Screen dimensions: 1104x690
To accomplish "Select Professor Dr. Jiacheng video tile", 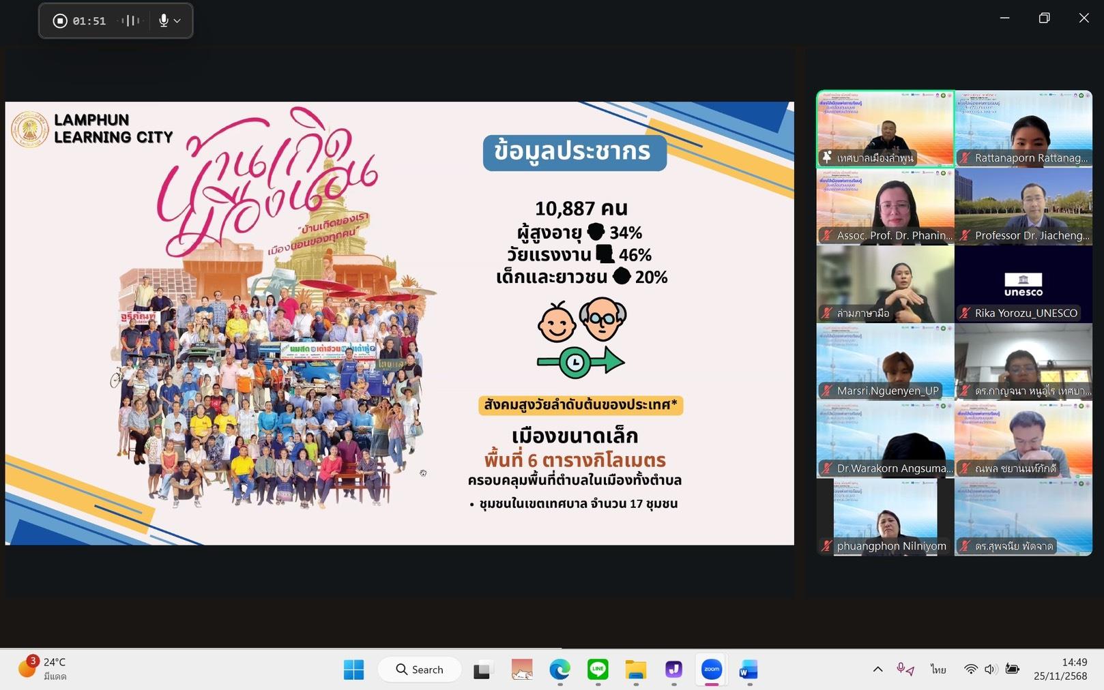I will 1023,207.
